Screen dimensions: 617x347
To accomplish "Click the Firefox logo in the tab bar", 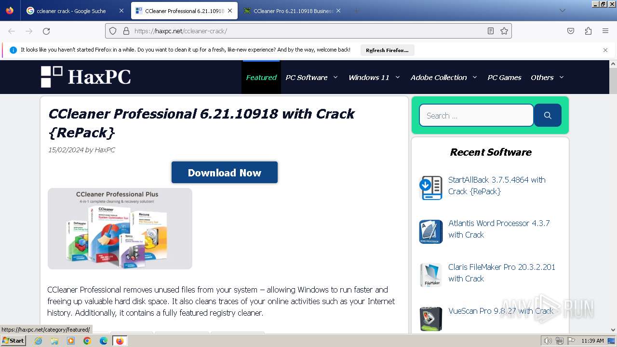I will (x=10, y=11).
